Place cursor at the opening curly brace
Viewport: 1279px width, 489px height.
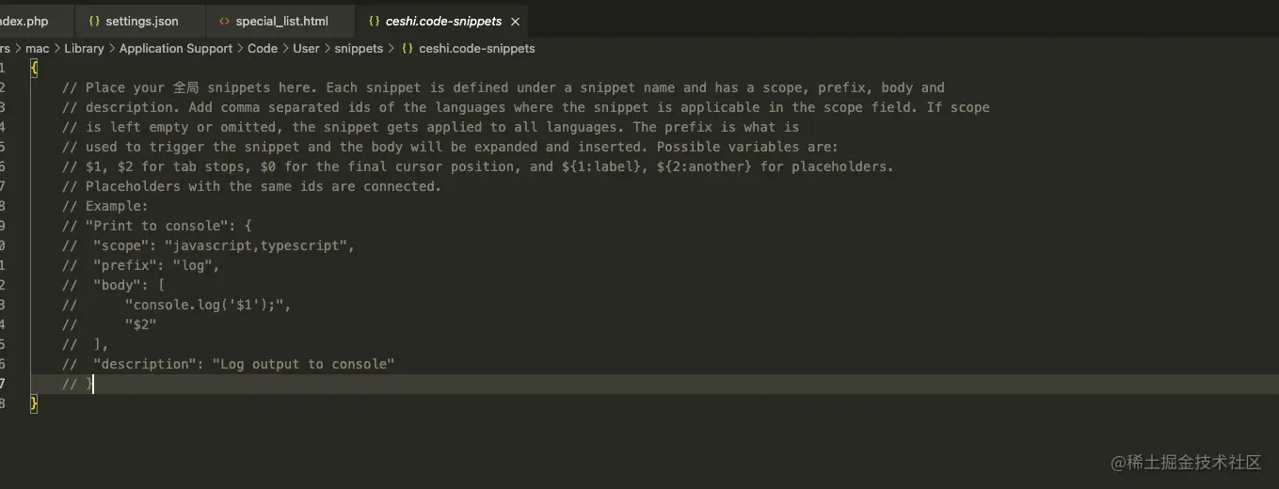tap(35, 68)
